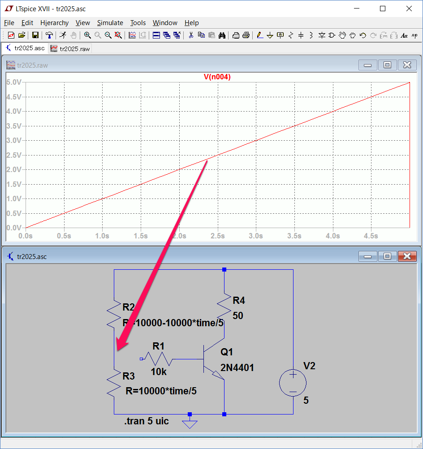This screenshot has height=449, width=423.
Task: Click the Zoom In magnifier icon
Action: pyautogui.click(x=87, y=35)
